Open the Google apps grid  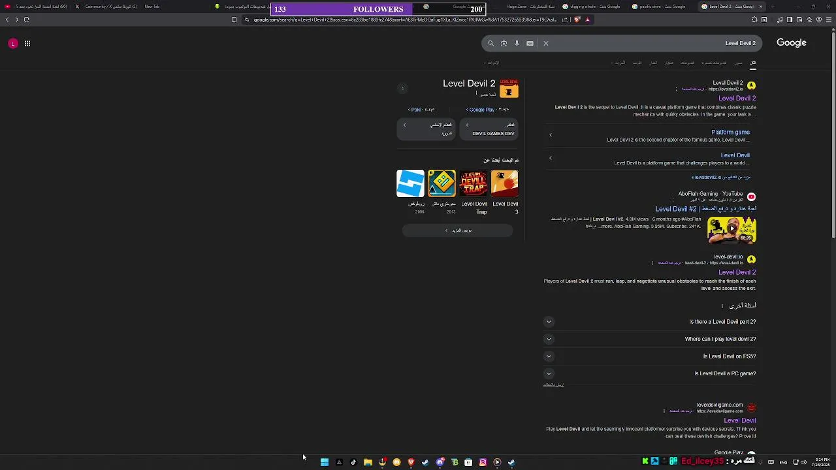(27, 44)
